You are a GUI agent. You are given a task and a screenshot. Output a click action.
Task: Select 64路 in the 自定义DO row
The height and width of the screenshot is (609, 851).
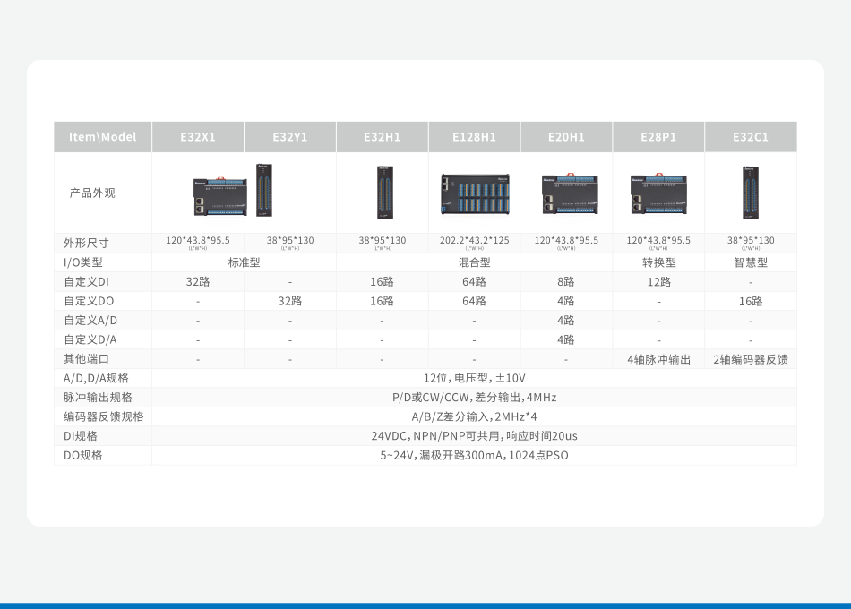(x=475, y=301)
